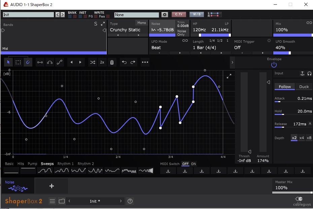Select the arc curve node tool
313x209 pixels.
click(x=50, y=62)
